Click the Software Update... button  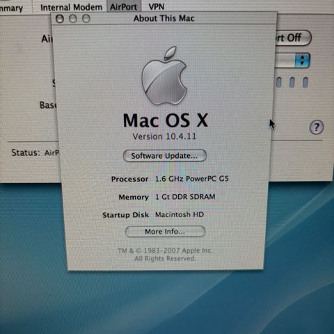[x=165, y=155]
